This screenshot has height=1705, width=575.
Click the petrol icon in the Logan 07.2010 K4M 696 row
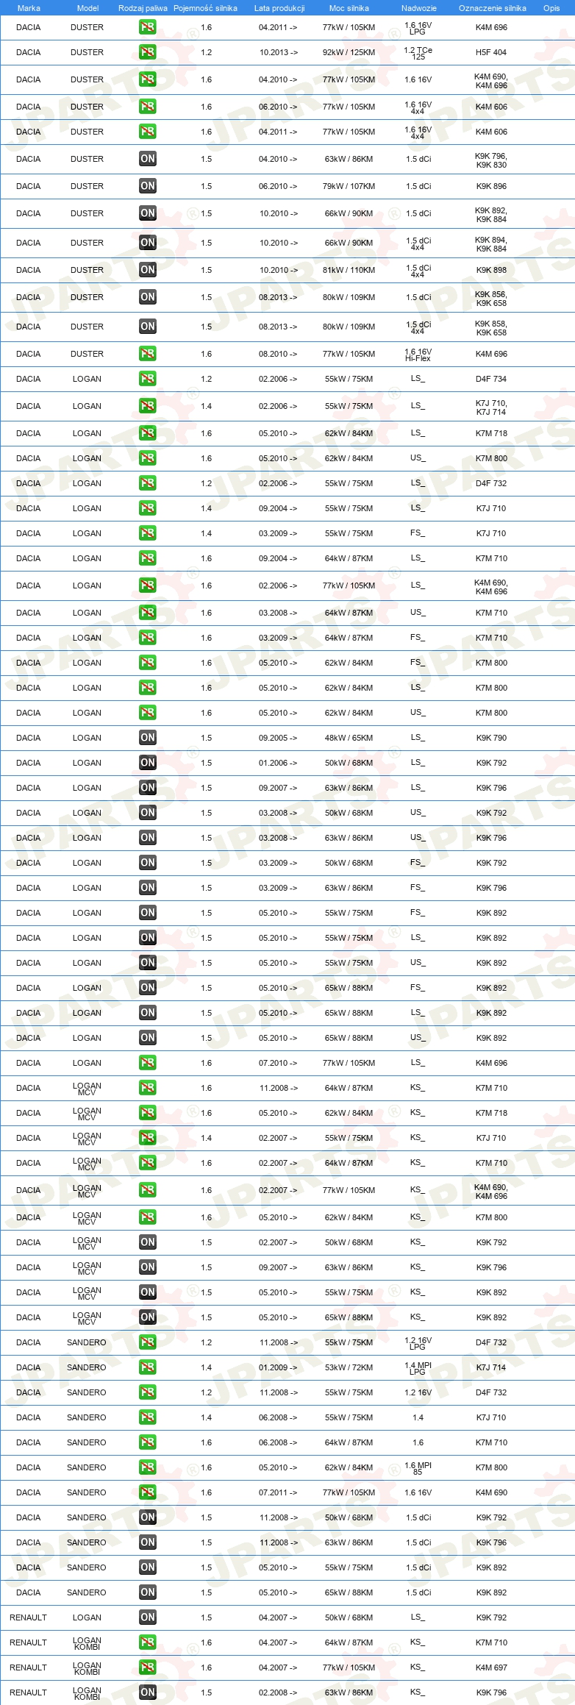[x=148, y=1063]
